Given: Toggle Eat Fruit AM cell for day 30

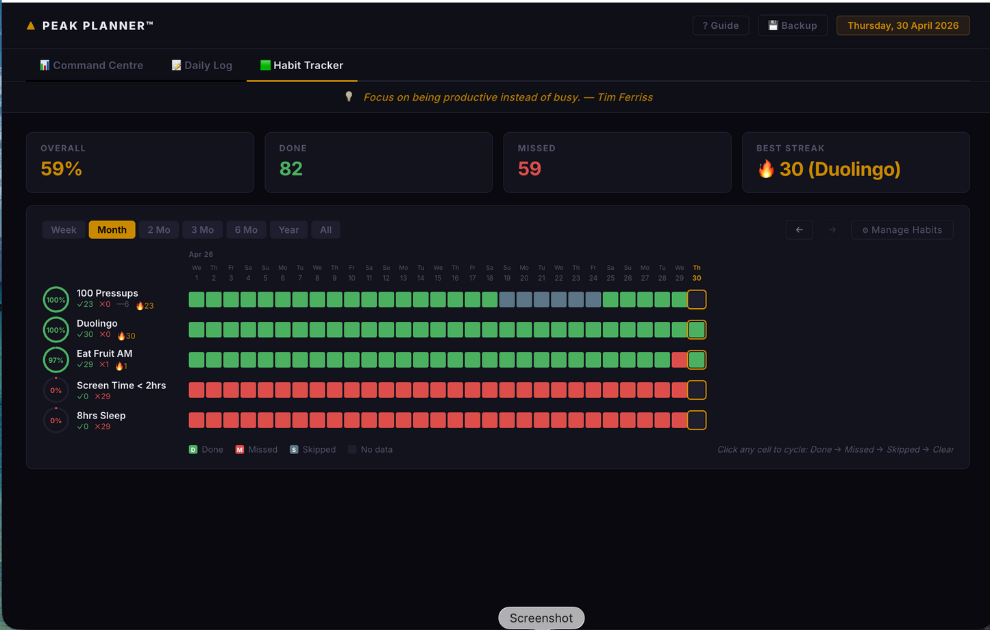Looking at the screenshot, I should 697,360.
